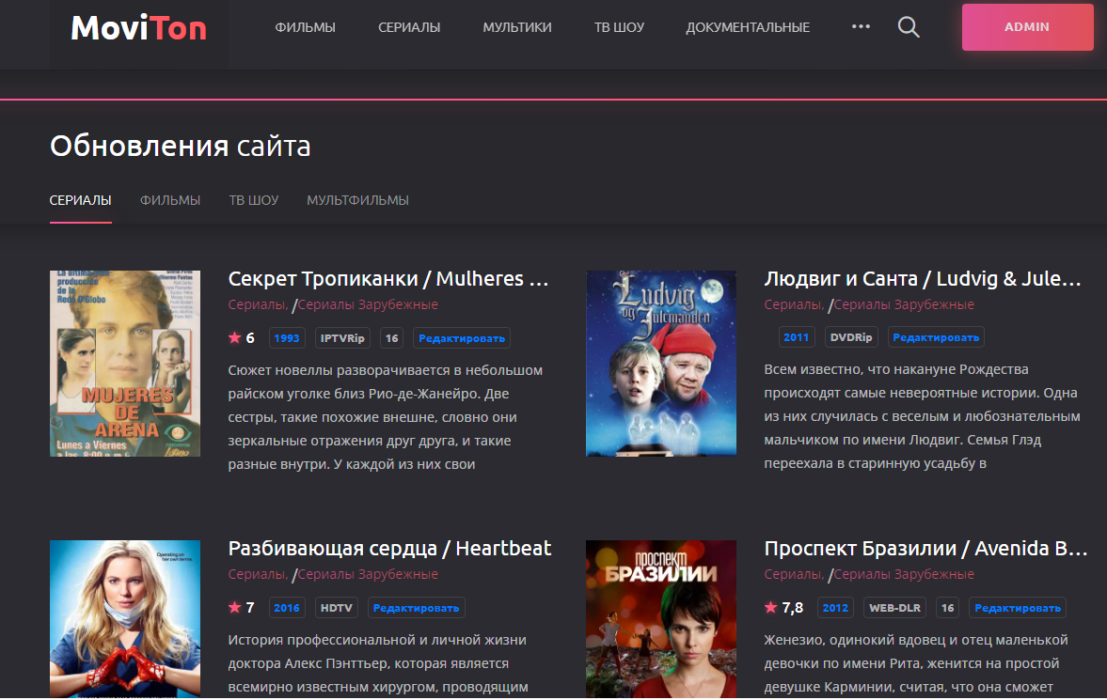
Task: Click the MoviTon logo
Action: pos(138,28)
